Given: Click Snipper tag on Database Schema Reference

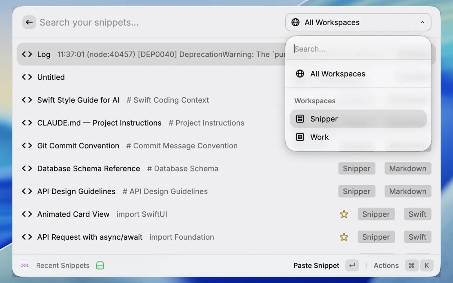Looking at the screenshot, I should click(357, 168).
